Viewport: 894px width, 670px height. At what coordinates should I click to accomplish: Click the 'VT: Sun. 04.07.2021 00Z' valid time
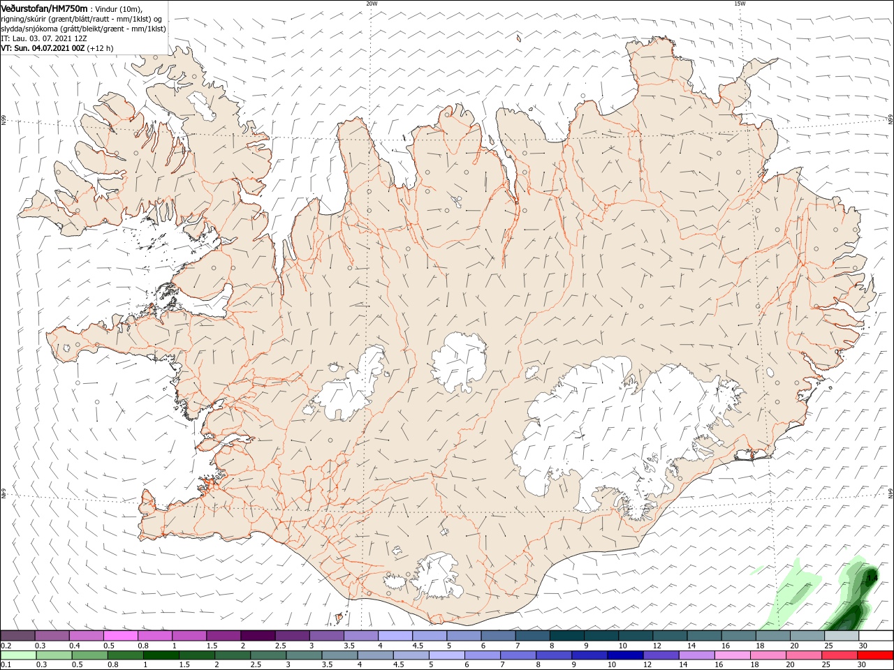43,48
